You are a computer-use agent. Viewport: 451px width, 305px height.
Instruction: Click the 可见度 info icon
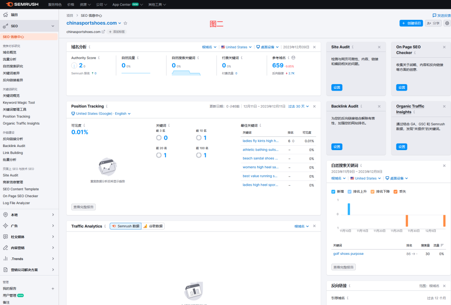tap(84, 125)
